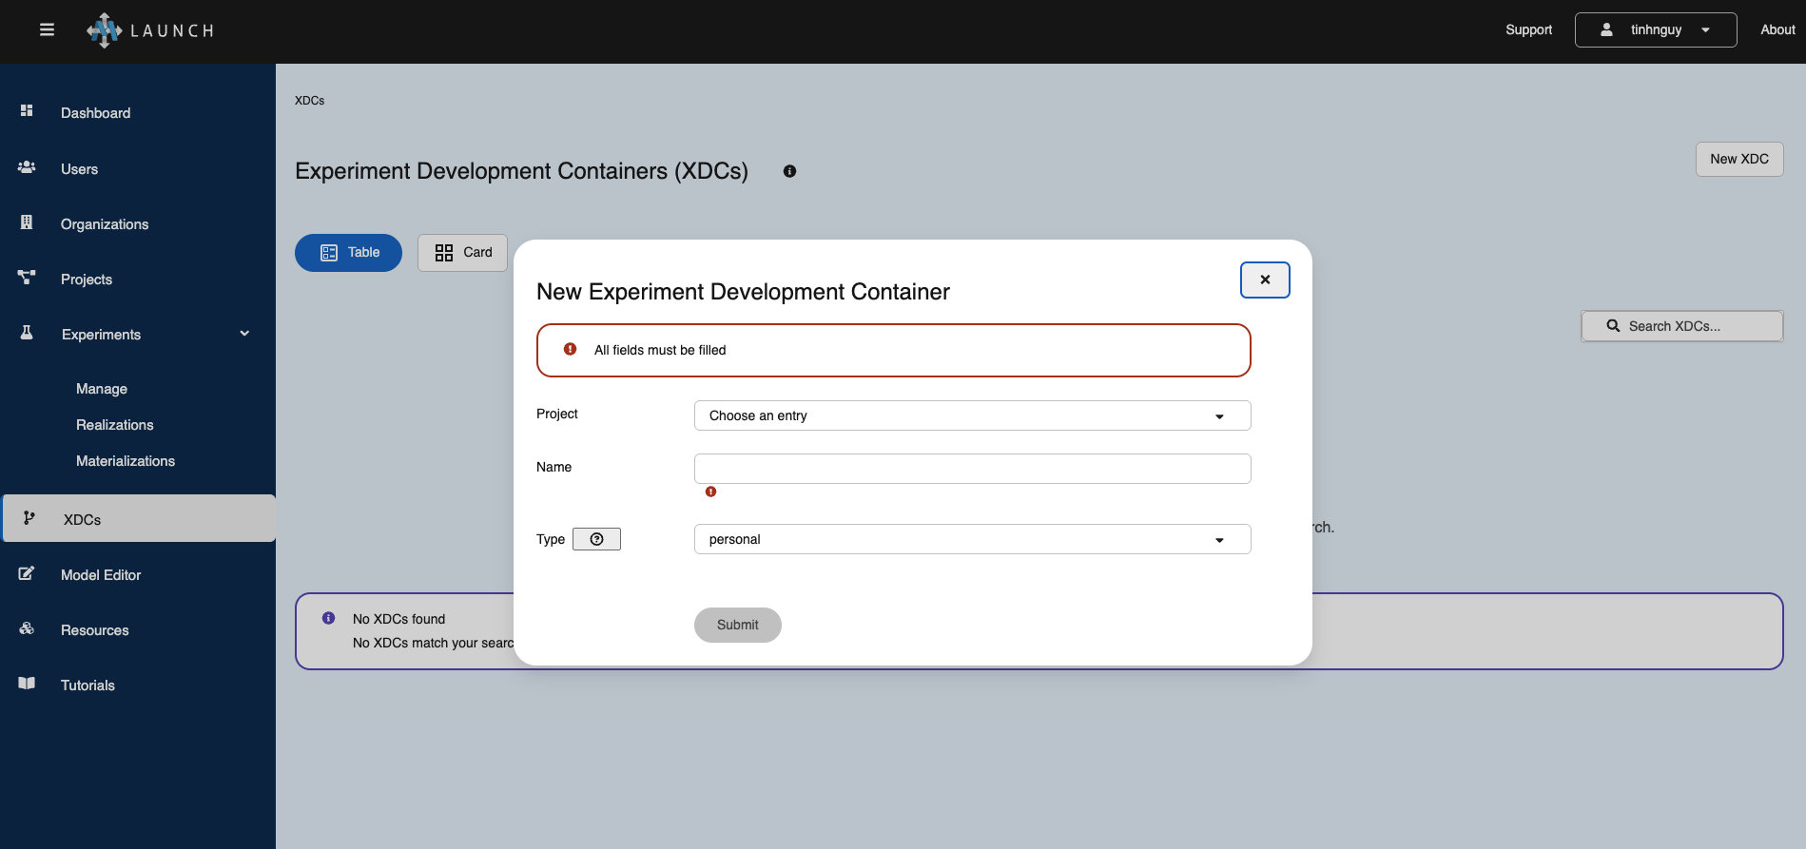Click the Model Editor pencil icon
The width and height of the screenshot is (1806, 849).
tap(27, 573)
